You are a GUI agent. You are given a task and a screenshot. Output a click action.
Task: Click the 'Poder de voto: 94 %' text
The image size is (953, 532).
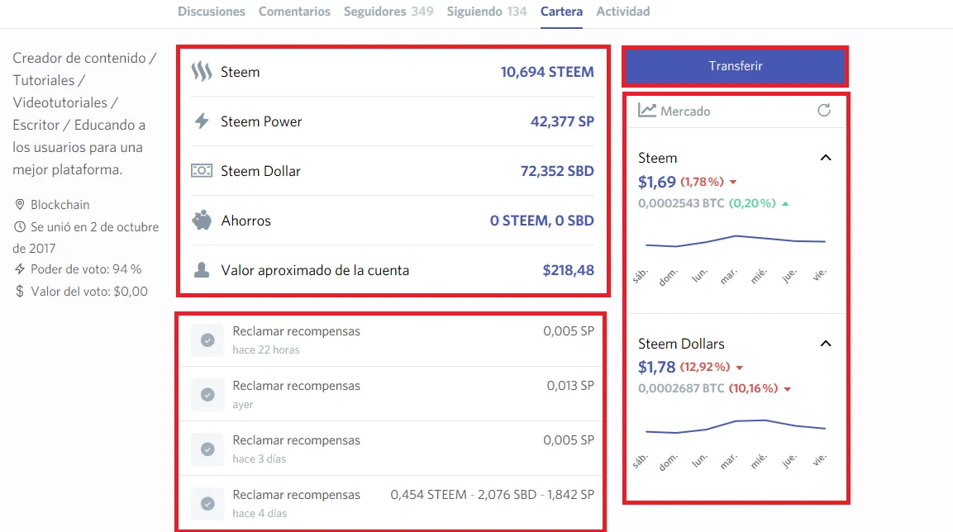coord(86,269)
